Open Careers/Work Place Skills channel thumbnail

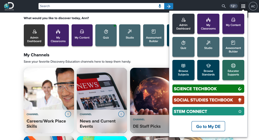coord(49,89)
